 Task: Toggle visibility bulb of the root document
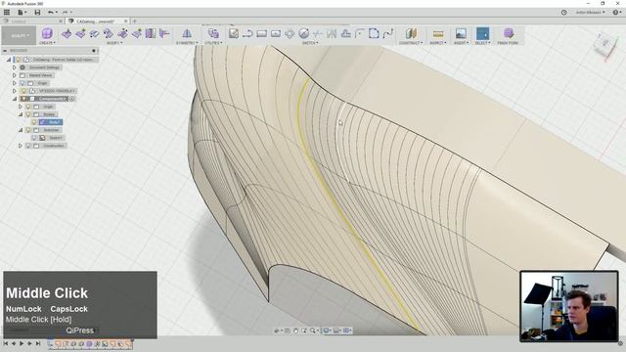click(x=19, y=60)
